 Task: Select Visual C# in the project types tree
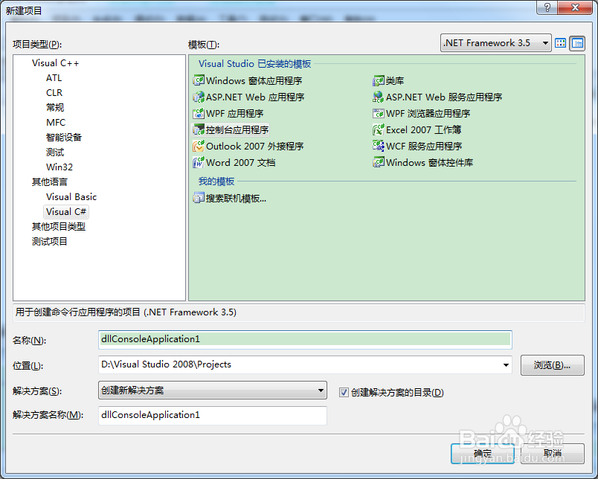point(65,211)
